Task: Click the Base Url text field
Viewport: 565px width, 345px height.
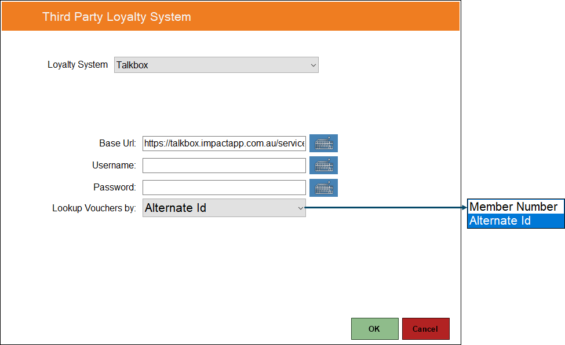Action: coord(224,144)
